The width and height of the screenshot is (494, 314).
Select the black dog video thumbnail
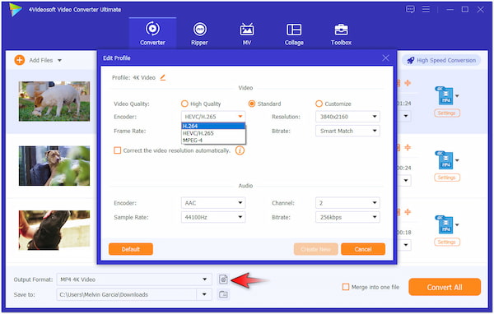pyautogui.click(x=54, y=230)
